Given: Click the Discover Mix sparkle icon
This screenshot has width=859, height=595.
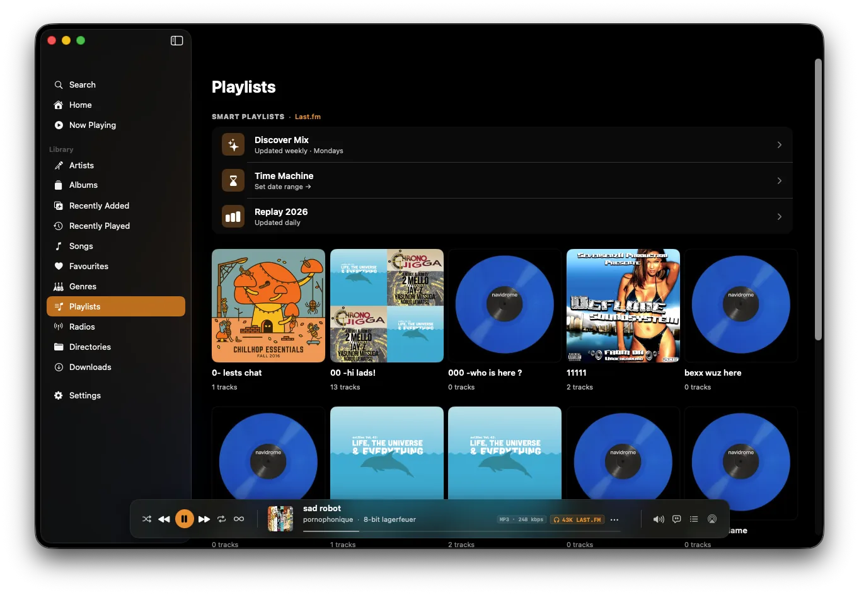Looking at the screenshot, I should point(233,145).
